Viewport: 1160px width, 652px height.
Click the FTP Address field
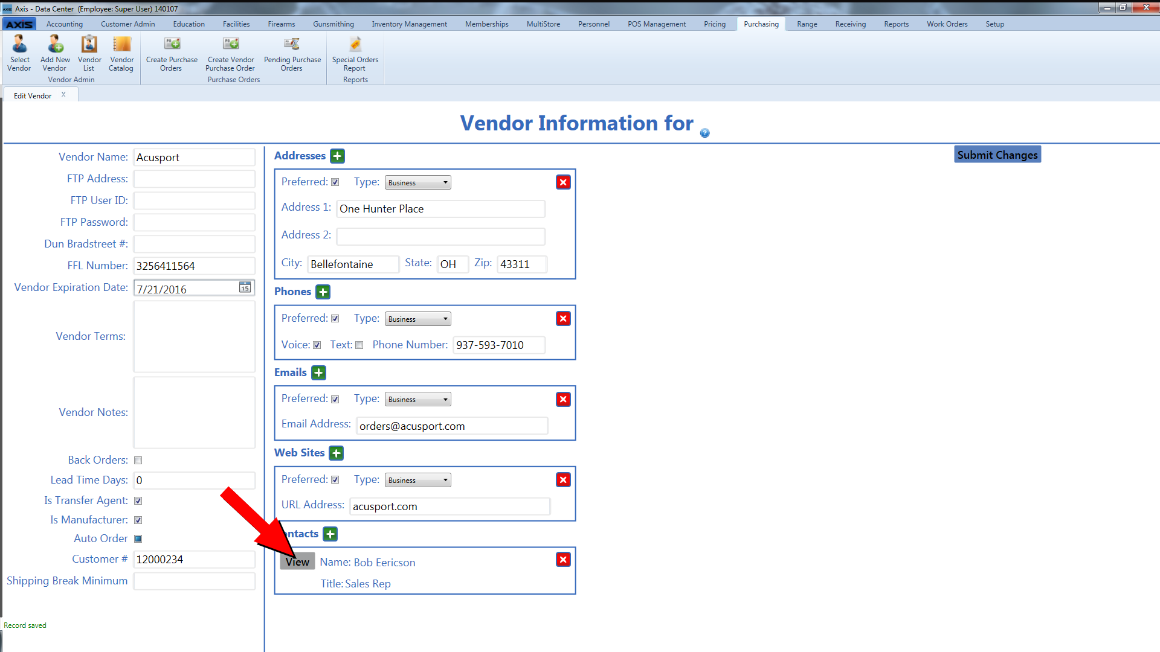click(x=195, y=179)
